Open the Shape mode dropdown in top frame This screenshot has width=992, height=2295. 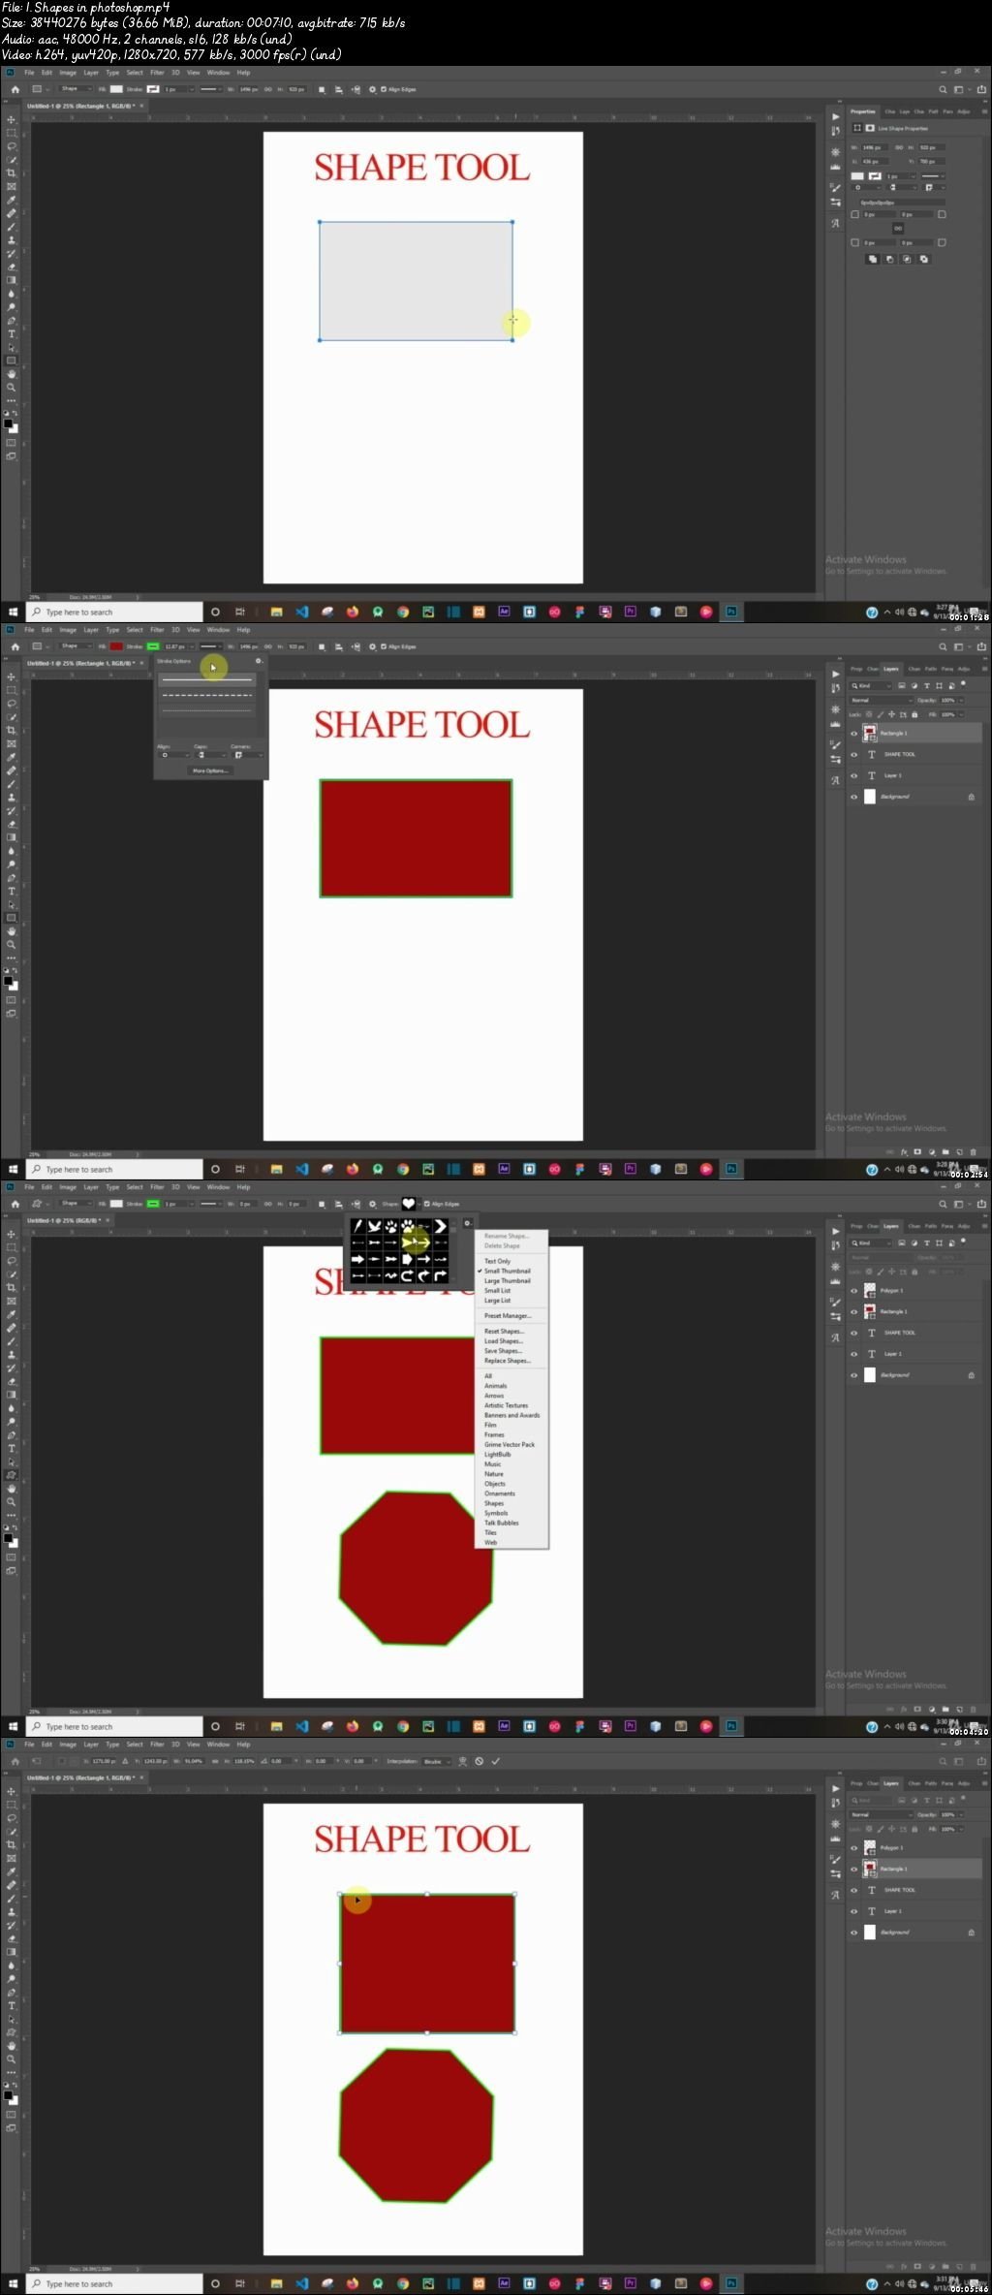[x=75, y=89]
